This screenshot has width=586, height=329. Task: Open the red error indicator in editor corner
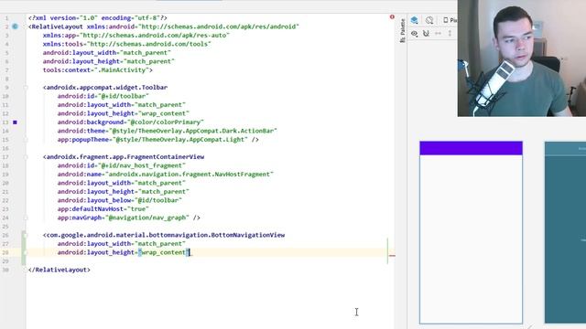[392, 16]
